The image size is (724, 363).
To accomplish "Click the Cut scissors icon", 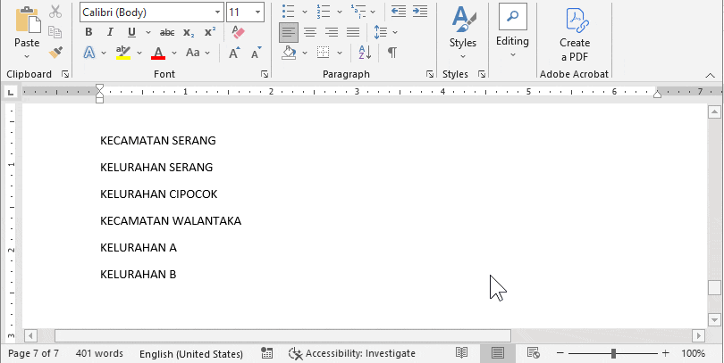I will coord(55,12).
